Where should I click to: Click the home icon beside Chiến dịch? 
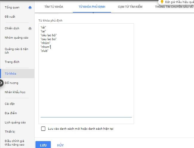pos(30,28)
